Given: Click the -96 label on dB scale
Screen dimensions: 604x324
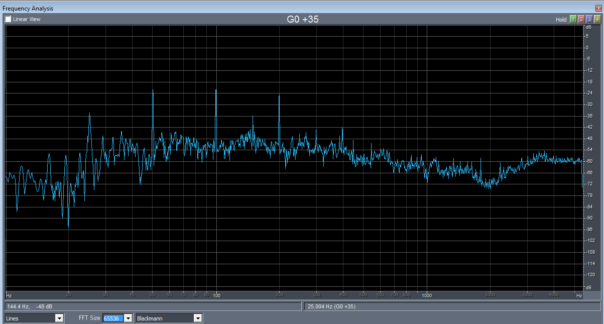Looking at the screenshot, I should (x=588, y=230).
